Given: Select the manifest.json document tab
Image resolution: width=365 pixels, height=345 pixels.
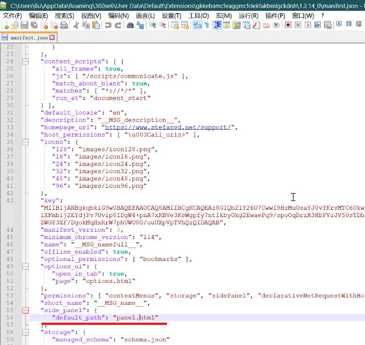Looking at the screenshot, I should pyautogui.click(x=28, y=38).
